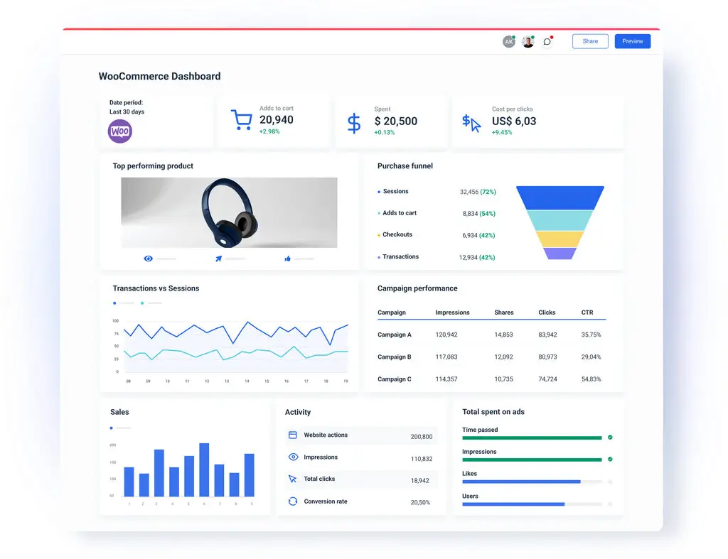The height and width of the screenshot is (559, 728).
Task: Click the Impressions eye icon in Activity
Action: [x=293, y=457]
